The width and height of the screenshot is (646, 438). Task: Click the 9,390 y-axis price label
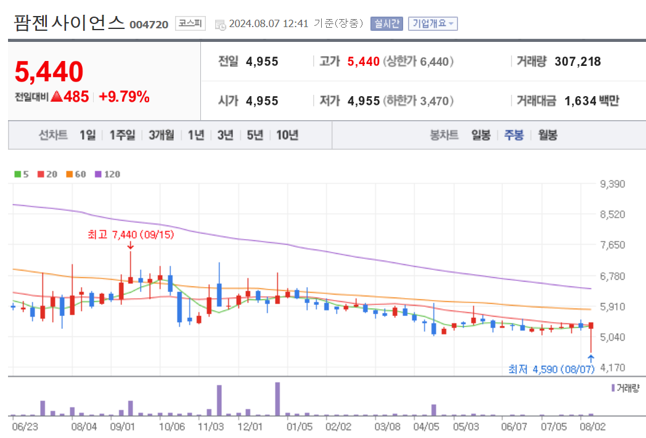612,184
